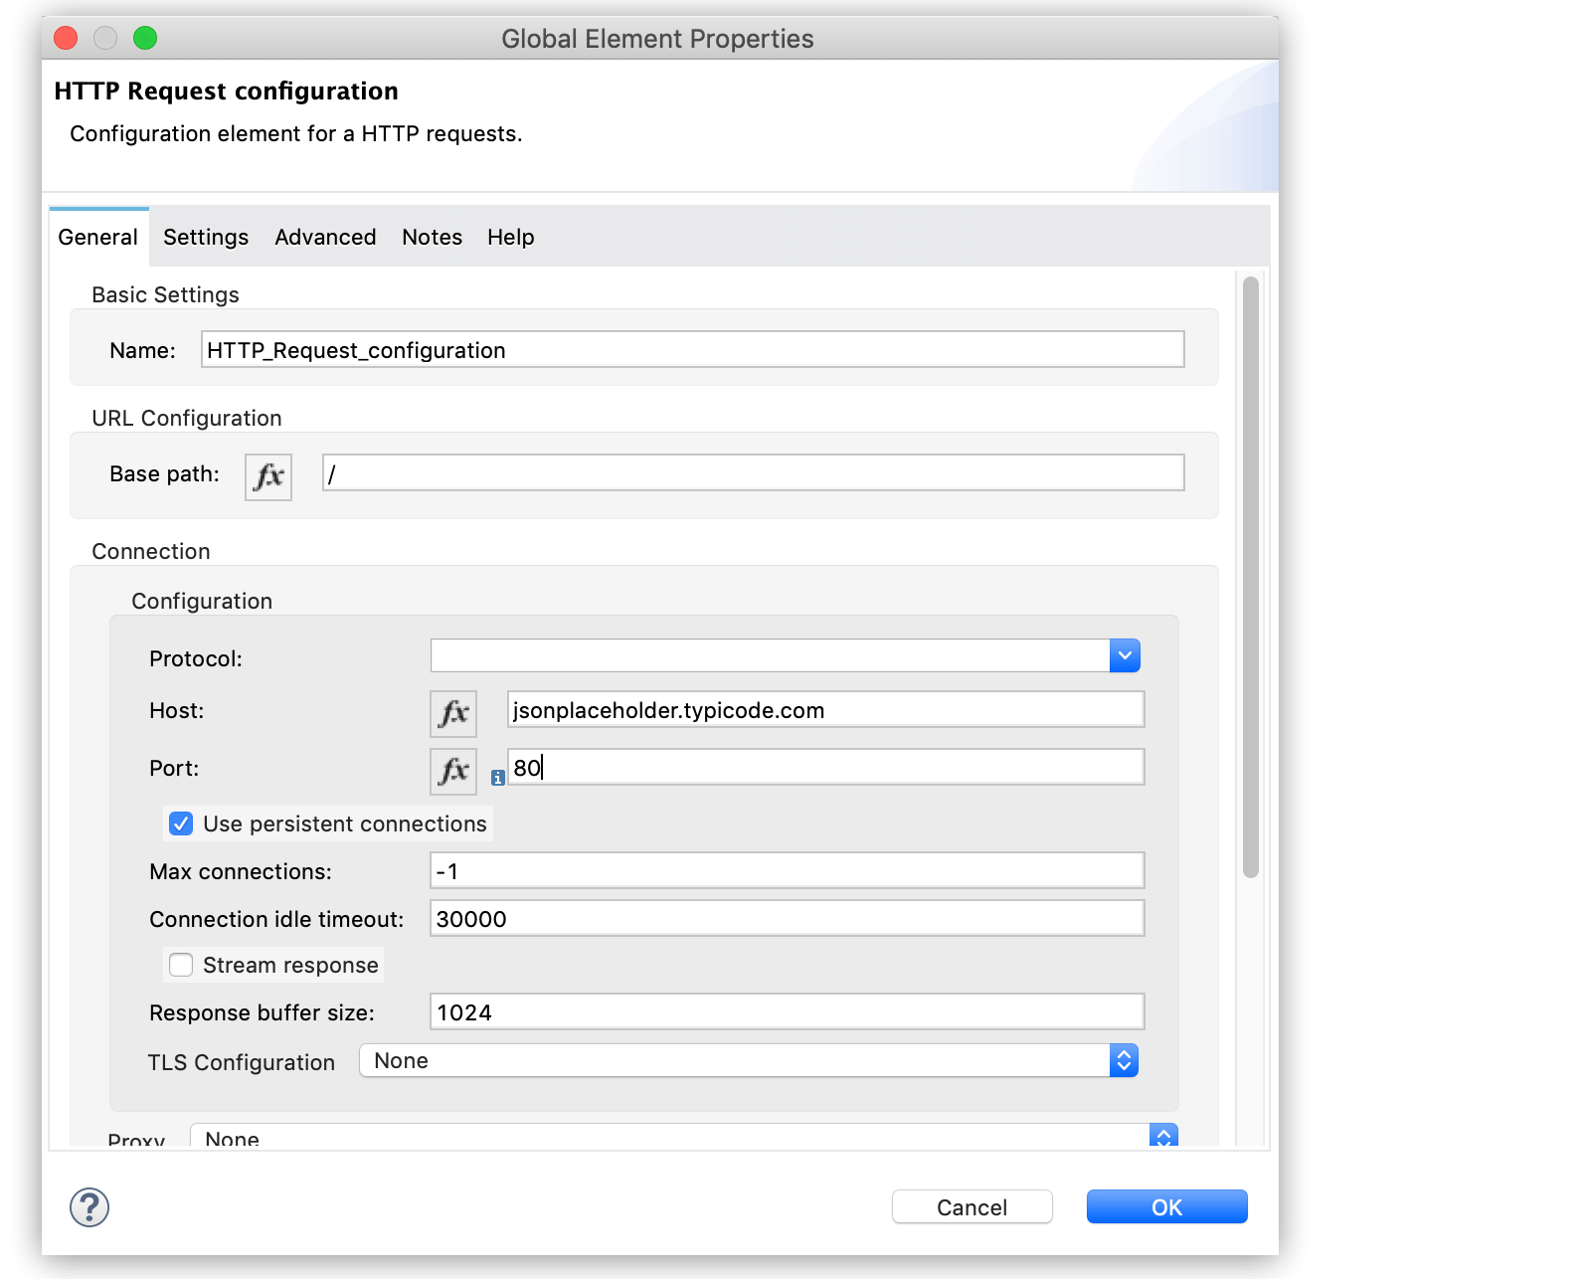Open the Notes tab

(432, 237)
